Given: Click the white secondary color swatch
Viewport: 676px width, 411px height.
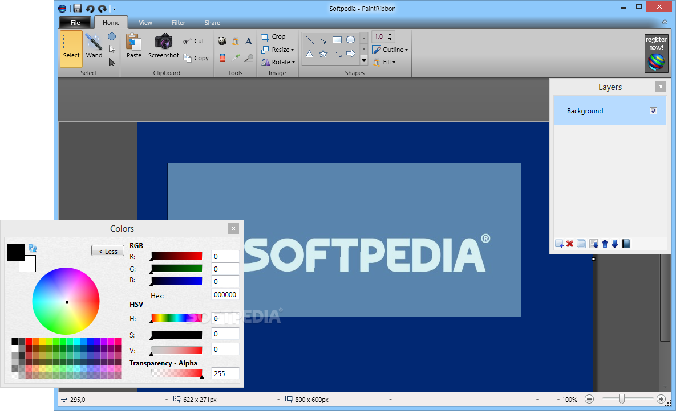Looking at the screenshot, I should point(29,265).
